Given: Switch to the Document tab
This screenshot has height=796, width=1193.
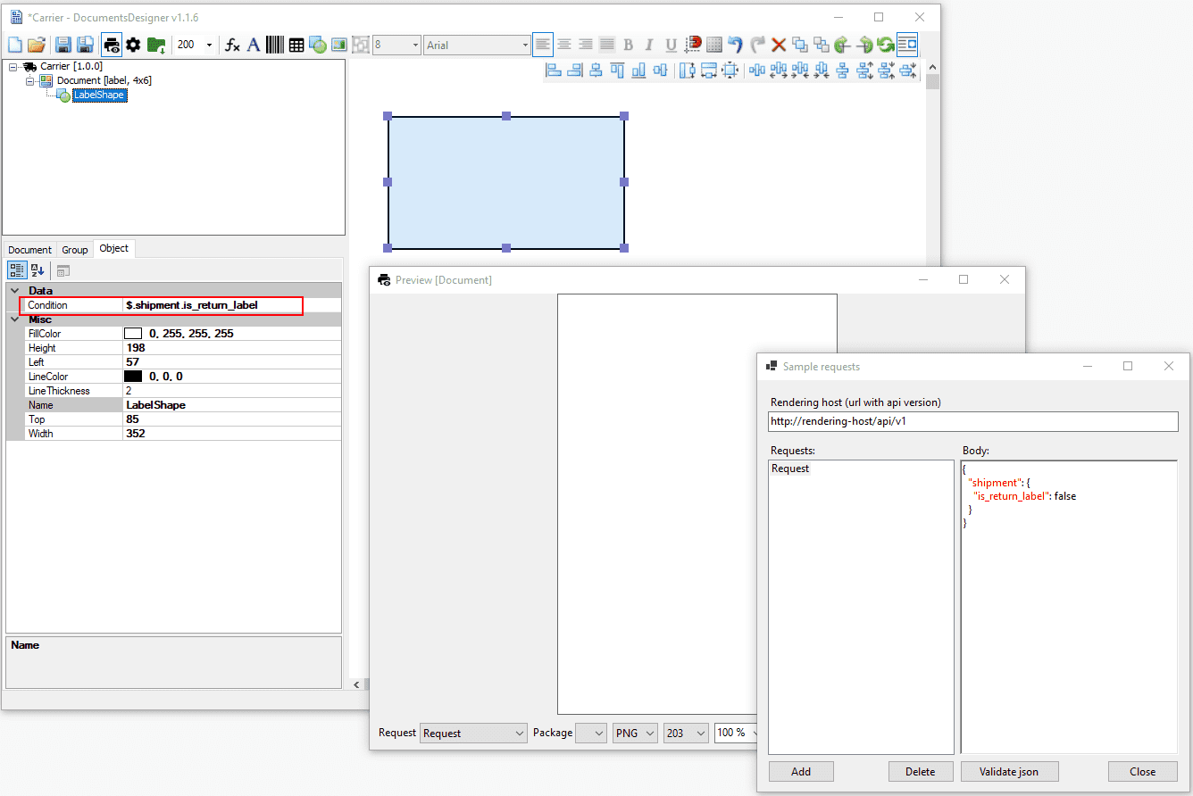Looking at the screenshot, I should (29, 250).
